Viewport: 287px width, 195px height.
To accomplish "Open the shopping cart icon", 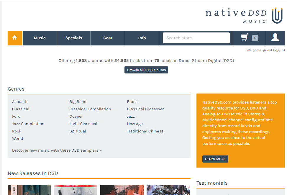I will [245, 37].
